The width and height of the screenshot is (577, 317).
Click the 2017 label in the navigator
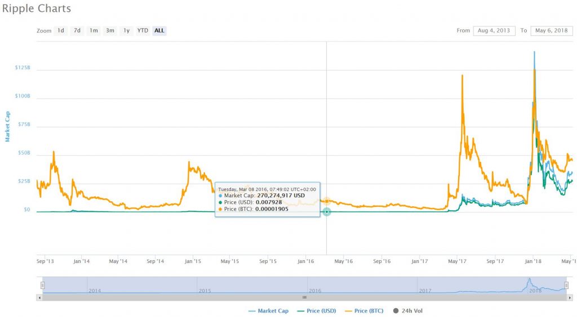click(425, 291)
